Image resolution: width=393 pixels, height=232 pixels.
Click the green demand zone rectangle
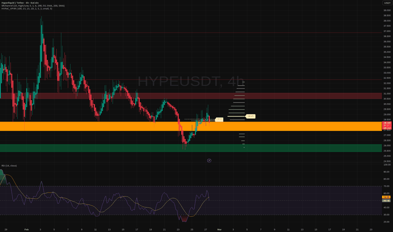pos(191,148)
